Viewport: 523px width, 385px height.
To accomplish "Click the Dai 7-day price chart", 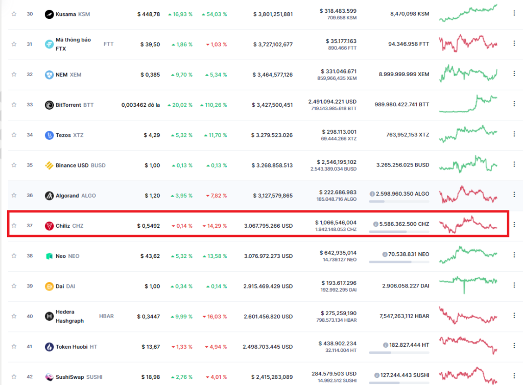I will pos(468,285).
